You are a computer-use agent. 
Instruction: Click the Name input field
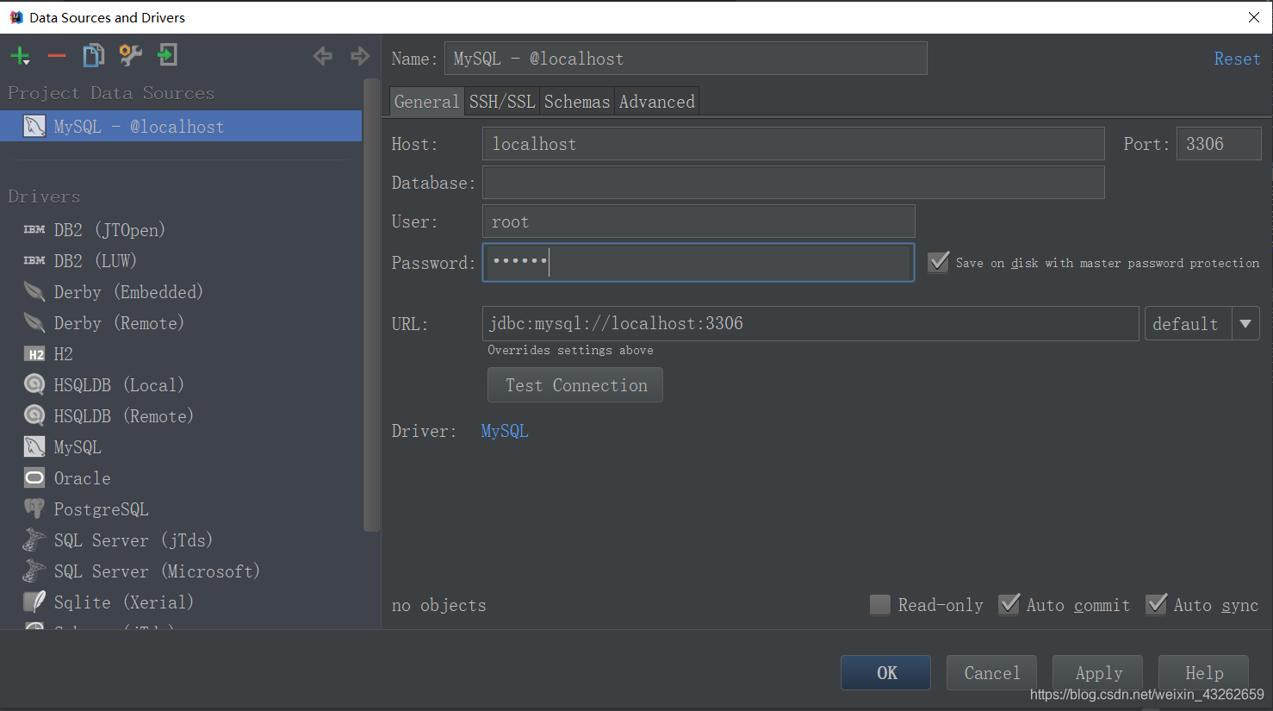coord(686,59)
